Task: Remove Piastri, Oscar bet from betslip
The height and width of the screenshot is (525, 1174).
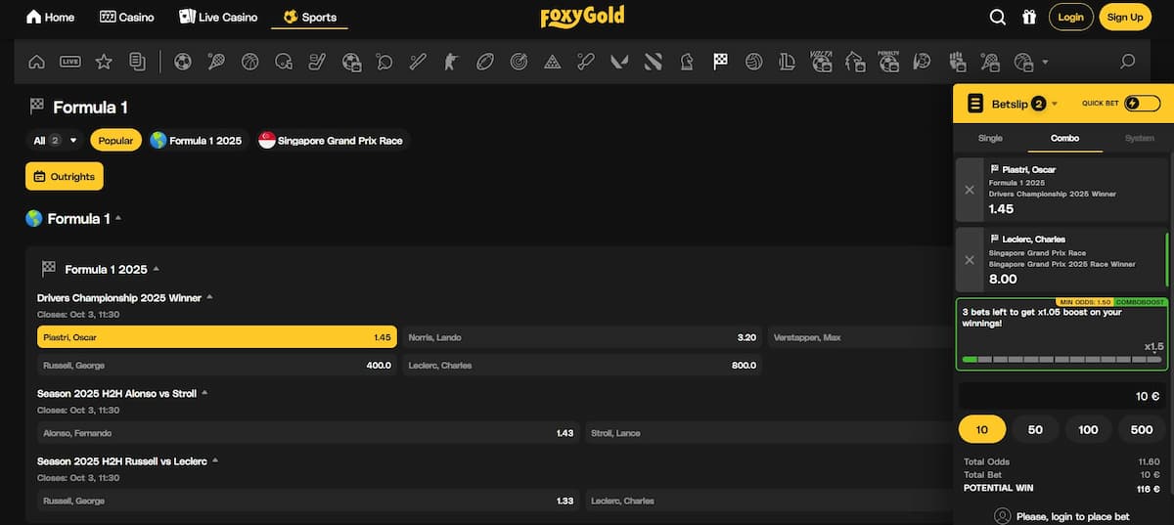Action: point(970,190)
